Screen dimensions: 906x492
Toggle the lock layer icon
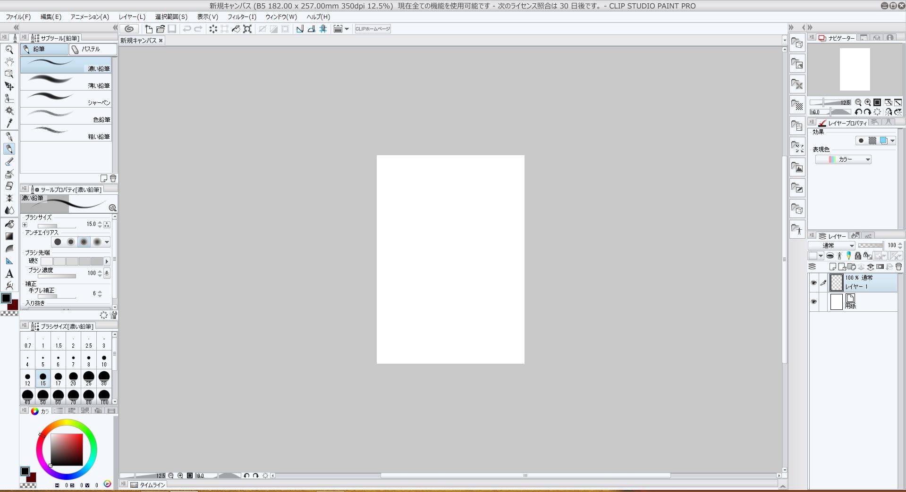point(858,256)
